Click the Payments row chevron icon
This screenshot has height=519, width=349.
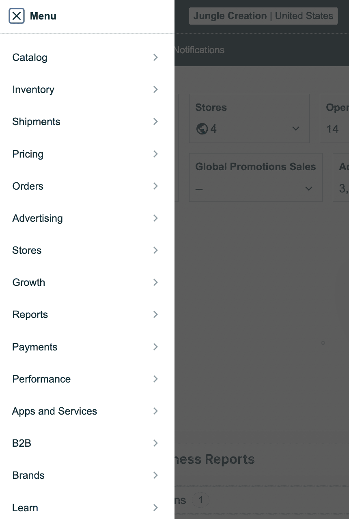155,347
